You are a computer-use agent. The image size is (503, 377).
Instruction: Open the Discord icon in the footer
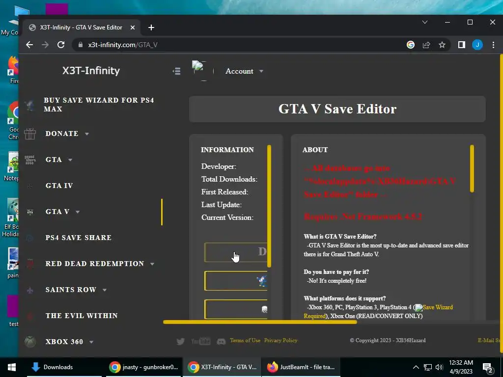[222, 342]
